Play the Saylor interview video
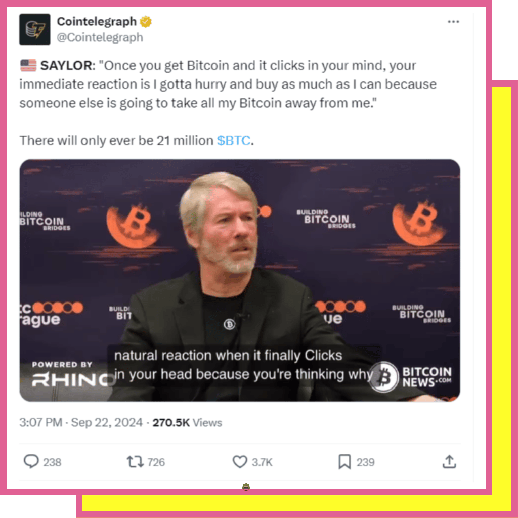This screenshot has width=518, height=518. click(240, 280)
